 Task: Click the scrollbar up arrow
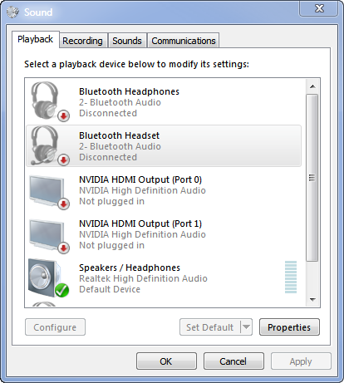click(x=312, y=86)
